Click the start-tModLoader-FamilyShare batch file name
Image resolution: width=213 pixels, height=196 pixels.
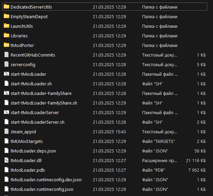(41, 93)
